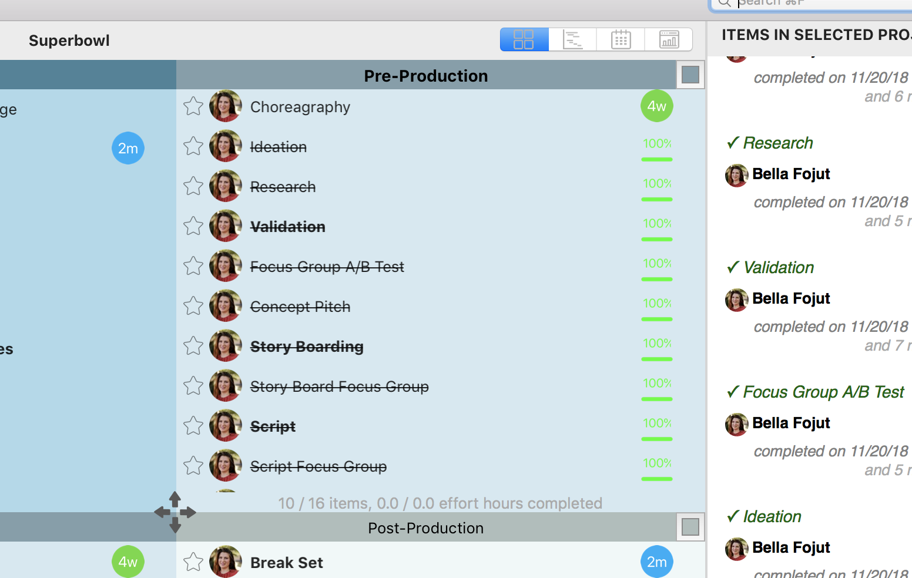Click the resize move handle between panes
This screenshot has width=912, height=578.
[x=175, y=512]
